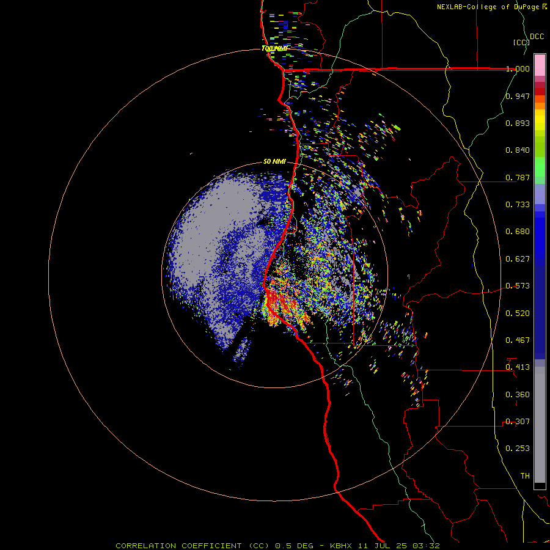This screenshot has width=550, height=550.
Task: Pick the orange color bar segment
Action: click(x=540, y=106)
